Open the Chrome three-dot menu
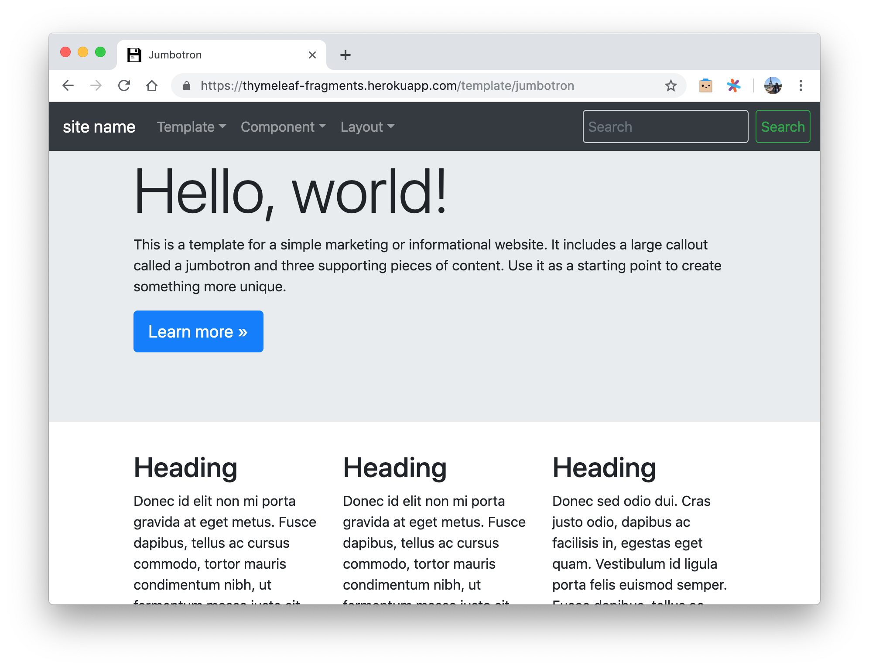 point(801,85)
